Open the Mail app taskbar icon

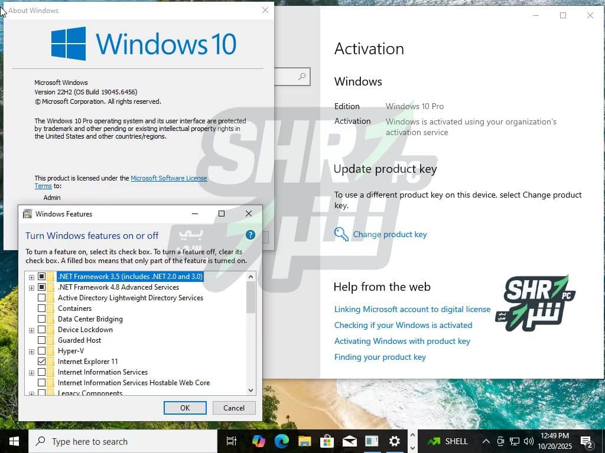point(349,441)
